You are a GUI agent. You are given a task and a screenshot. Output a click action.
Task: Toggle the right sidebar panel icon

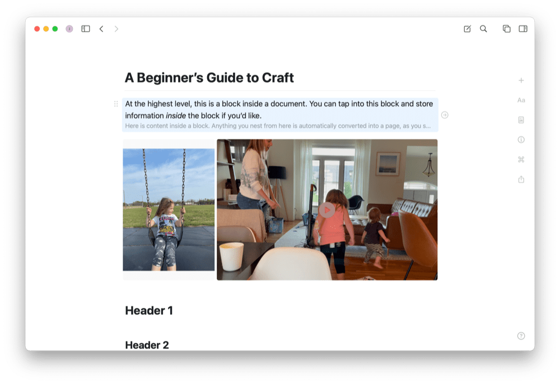[523, 29]
